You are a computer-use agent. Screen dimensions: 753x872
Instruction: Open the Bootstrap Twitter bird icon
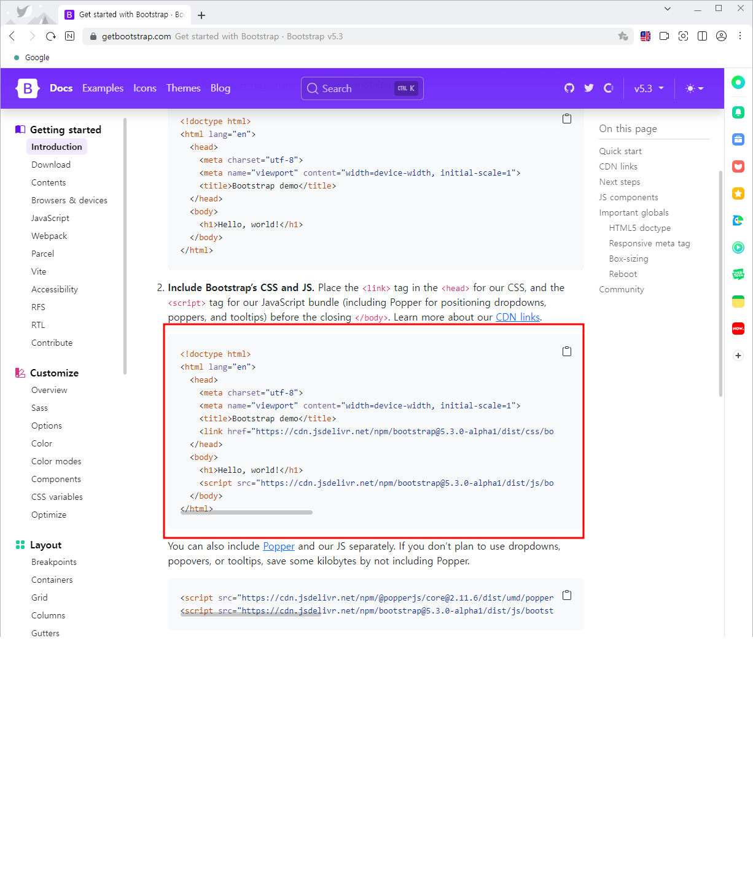[589, 88]
